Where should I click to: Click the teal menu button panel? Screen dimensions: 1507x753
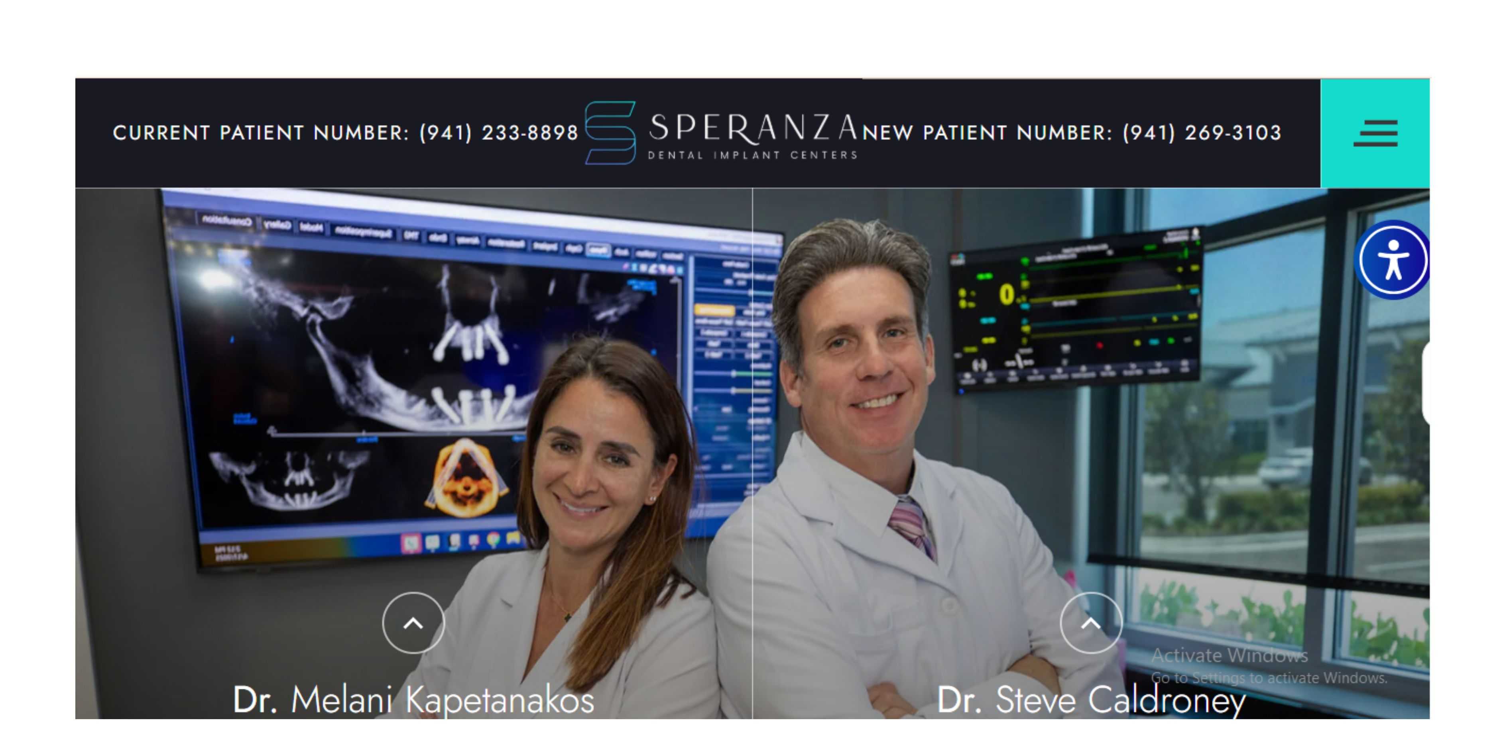click(x=1375, y=133)
